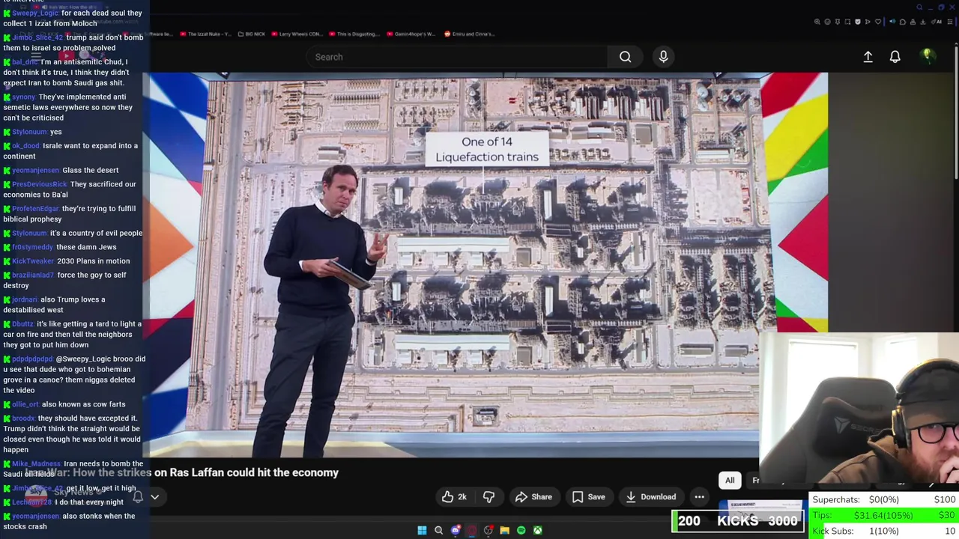Open the YouTube create upload icon
The image size is (959, 539).
pos(868,57)
